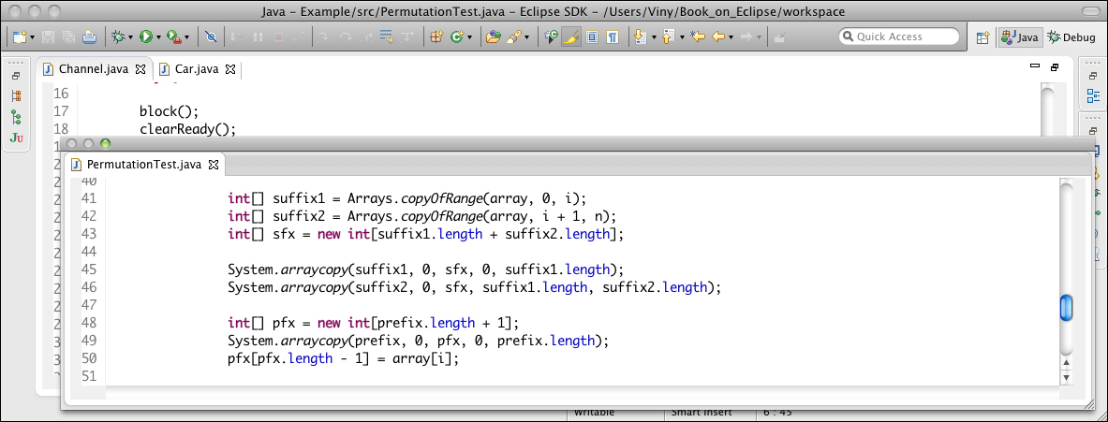The image size is (1108, 422).
Task: Toggle Skip All Breakpoints
Action: click(x=210, y=36)
